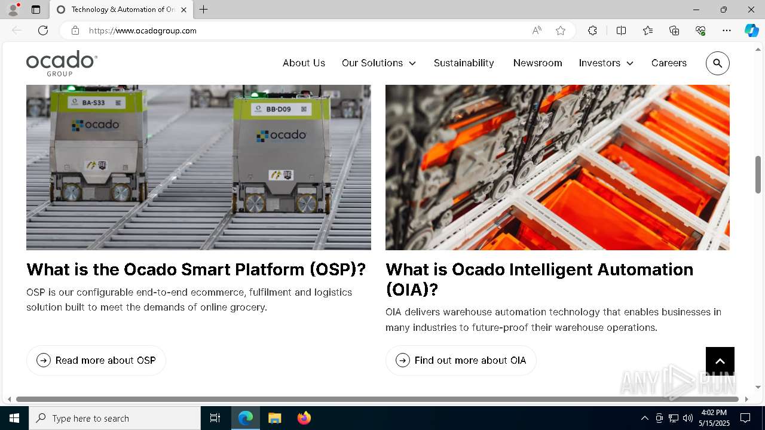Click the OIA description paragraph
Viewport: 765px width, 430px height.
(x=553, y=320)
